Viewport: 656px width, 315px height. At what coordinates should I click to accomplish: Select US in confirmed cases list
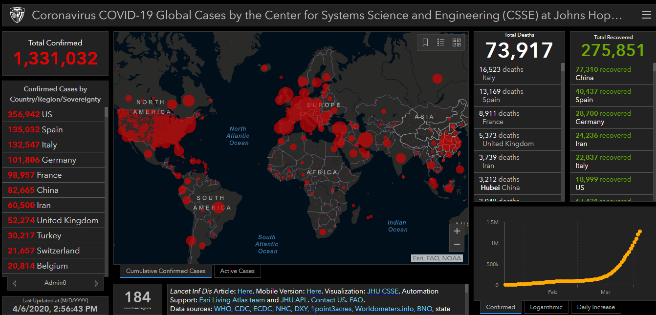[x=53, y=114]
